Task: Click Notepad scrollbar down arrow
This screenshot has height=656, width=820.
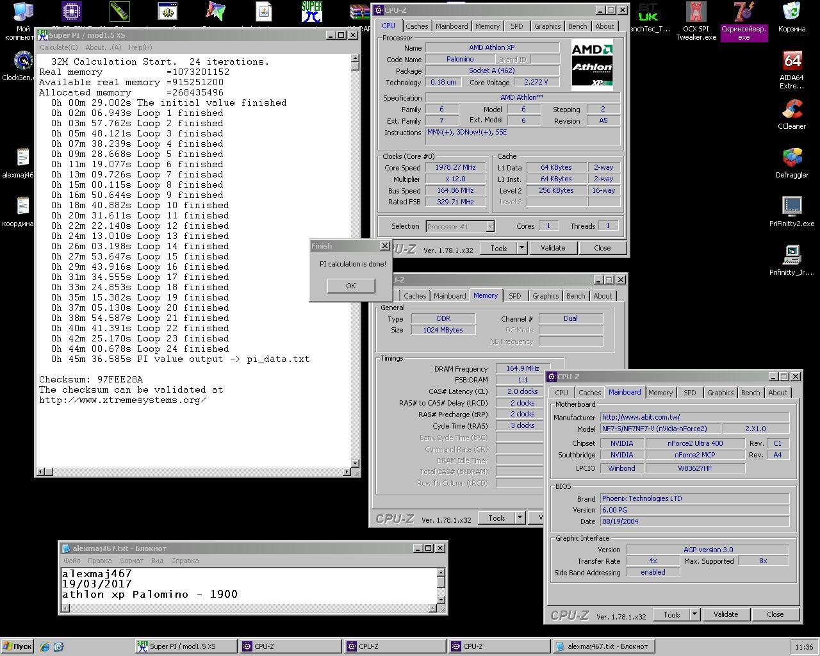Action: click(441, 599)
